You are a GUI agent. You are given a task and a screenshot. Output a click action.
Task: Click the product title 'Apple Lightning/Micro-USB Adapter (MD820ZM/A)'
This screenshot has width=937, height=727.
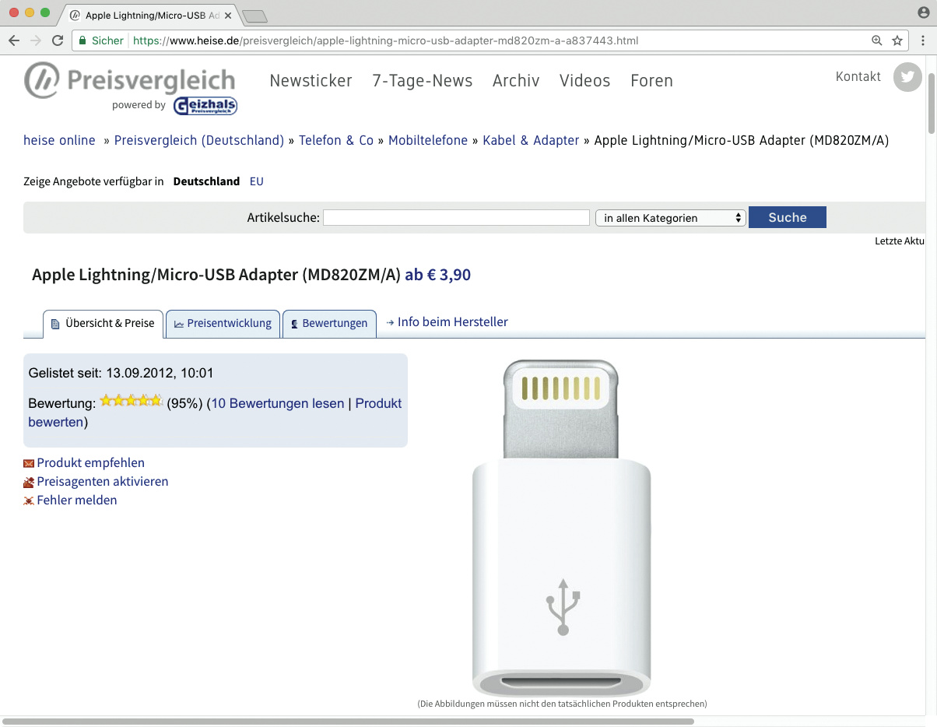216,275
